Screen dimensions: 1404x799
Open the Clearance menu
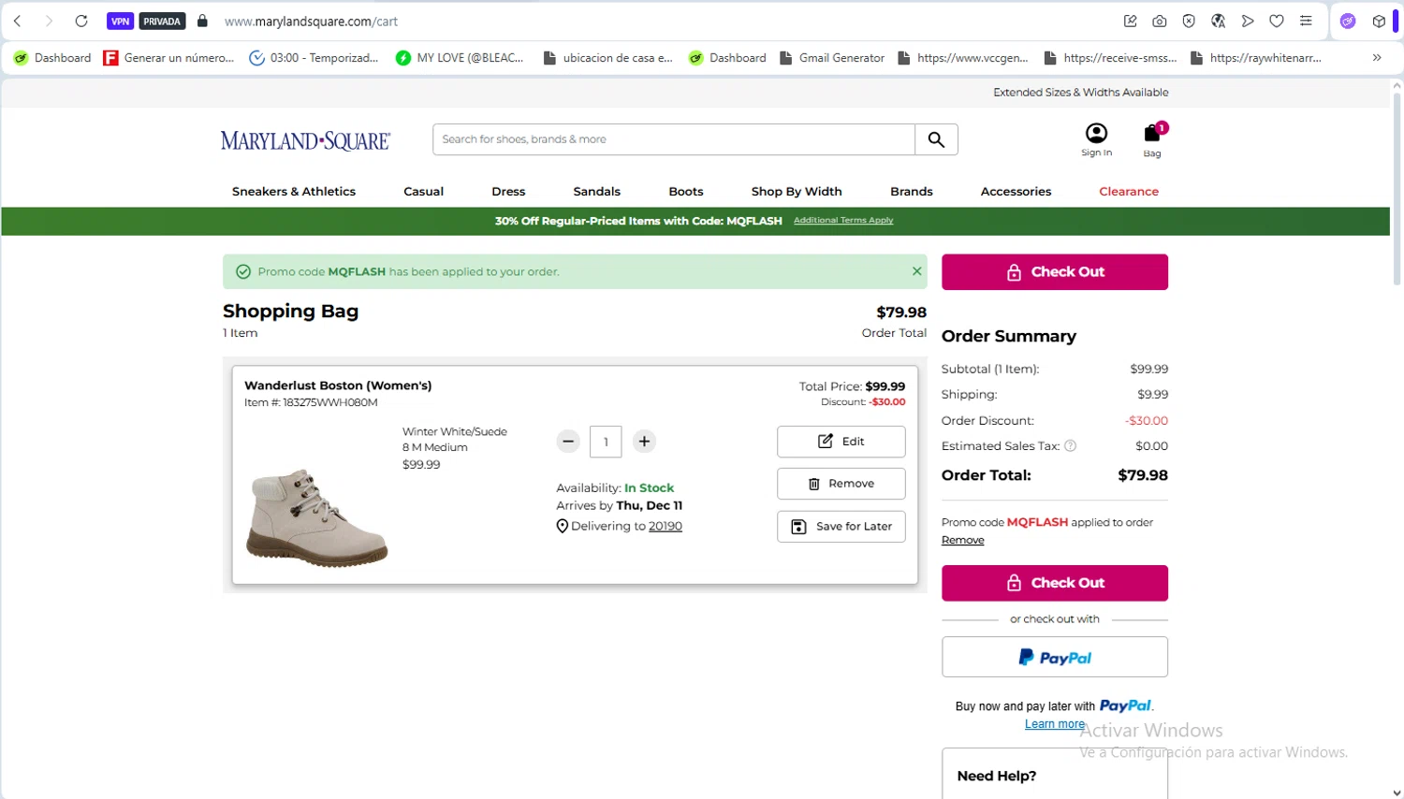[1129, 191]
